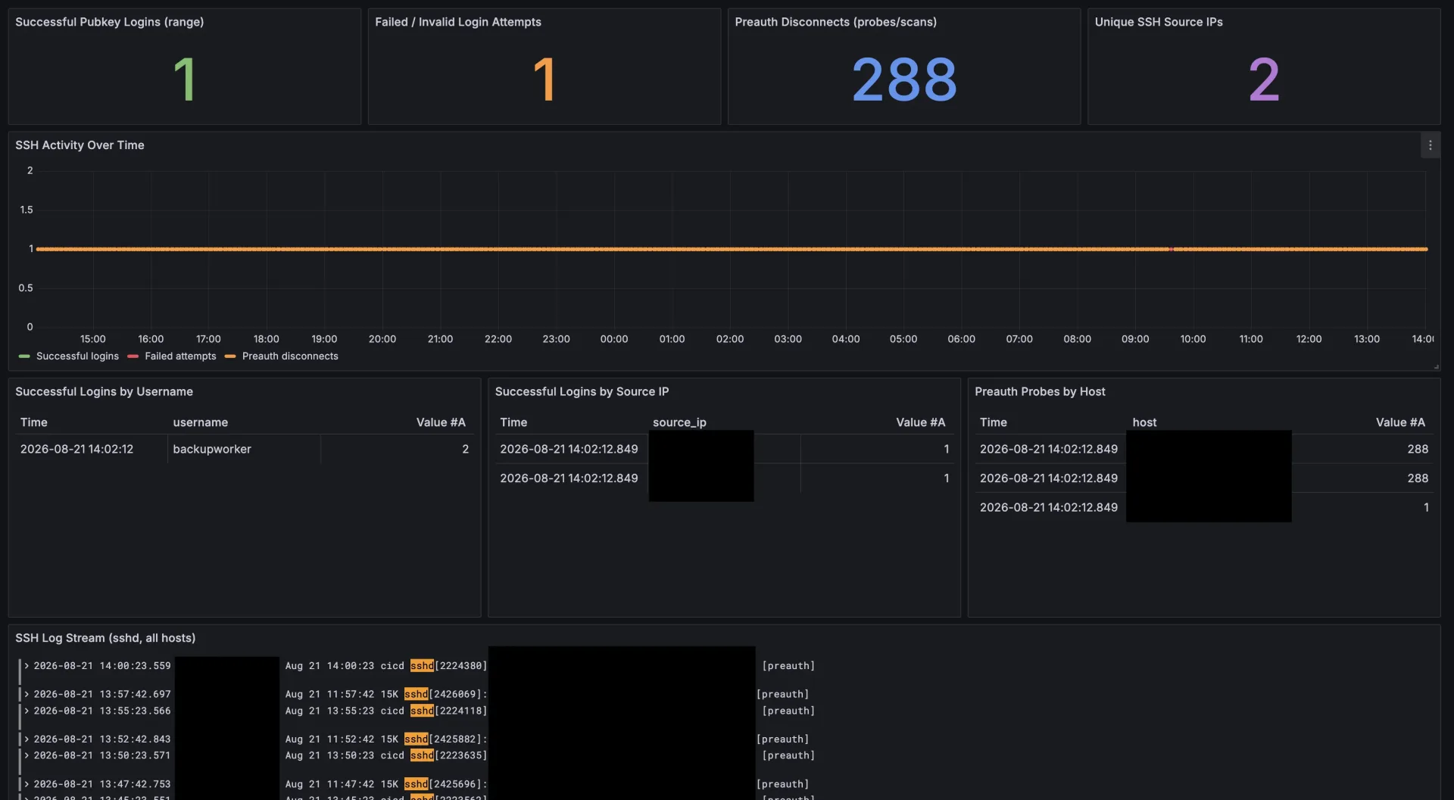
Task: Expand the 13:57:42.697 log line
Action: click(x=27, y=694)
